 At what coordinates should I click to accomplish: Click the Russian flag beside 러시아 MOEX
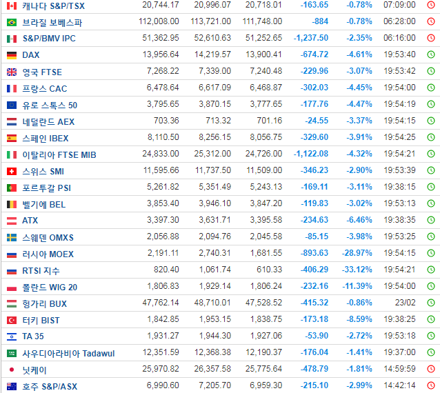coord(12,254)
